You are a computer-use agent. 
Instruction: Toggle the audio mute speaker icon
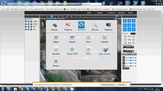click(117, 16)
